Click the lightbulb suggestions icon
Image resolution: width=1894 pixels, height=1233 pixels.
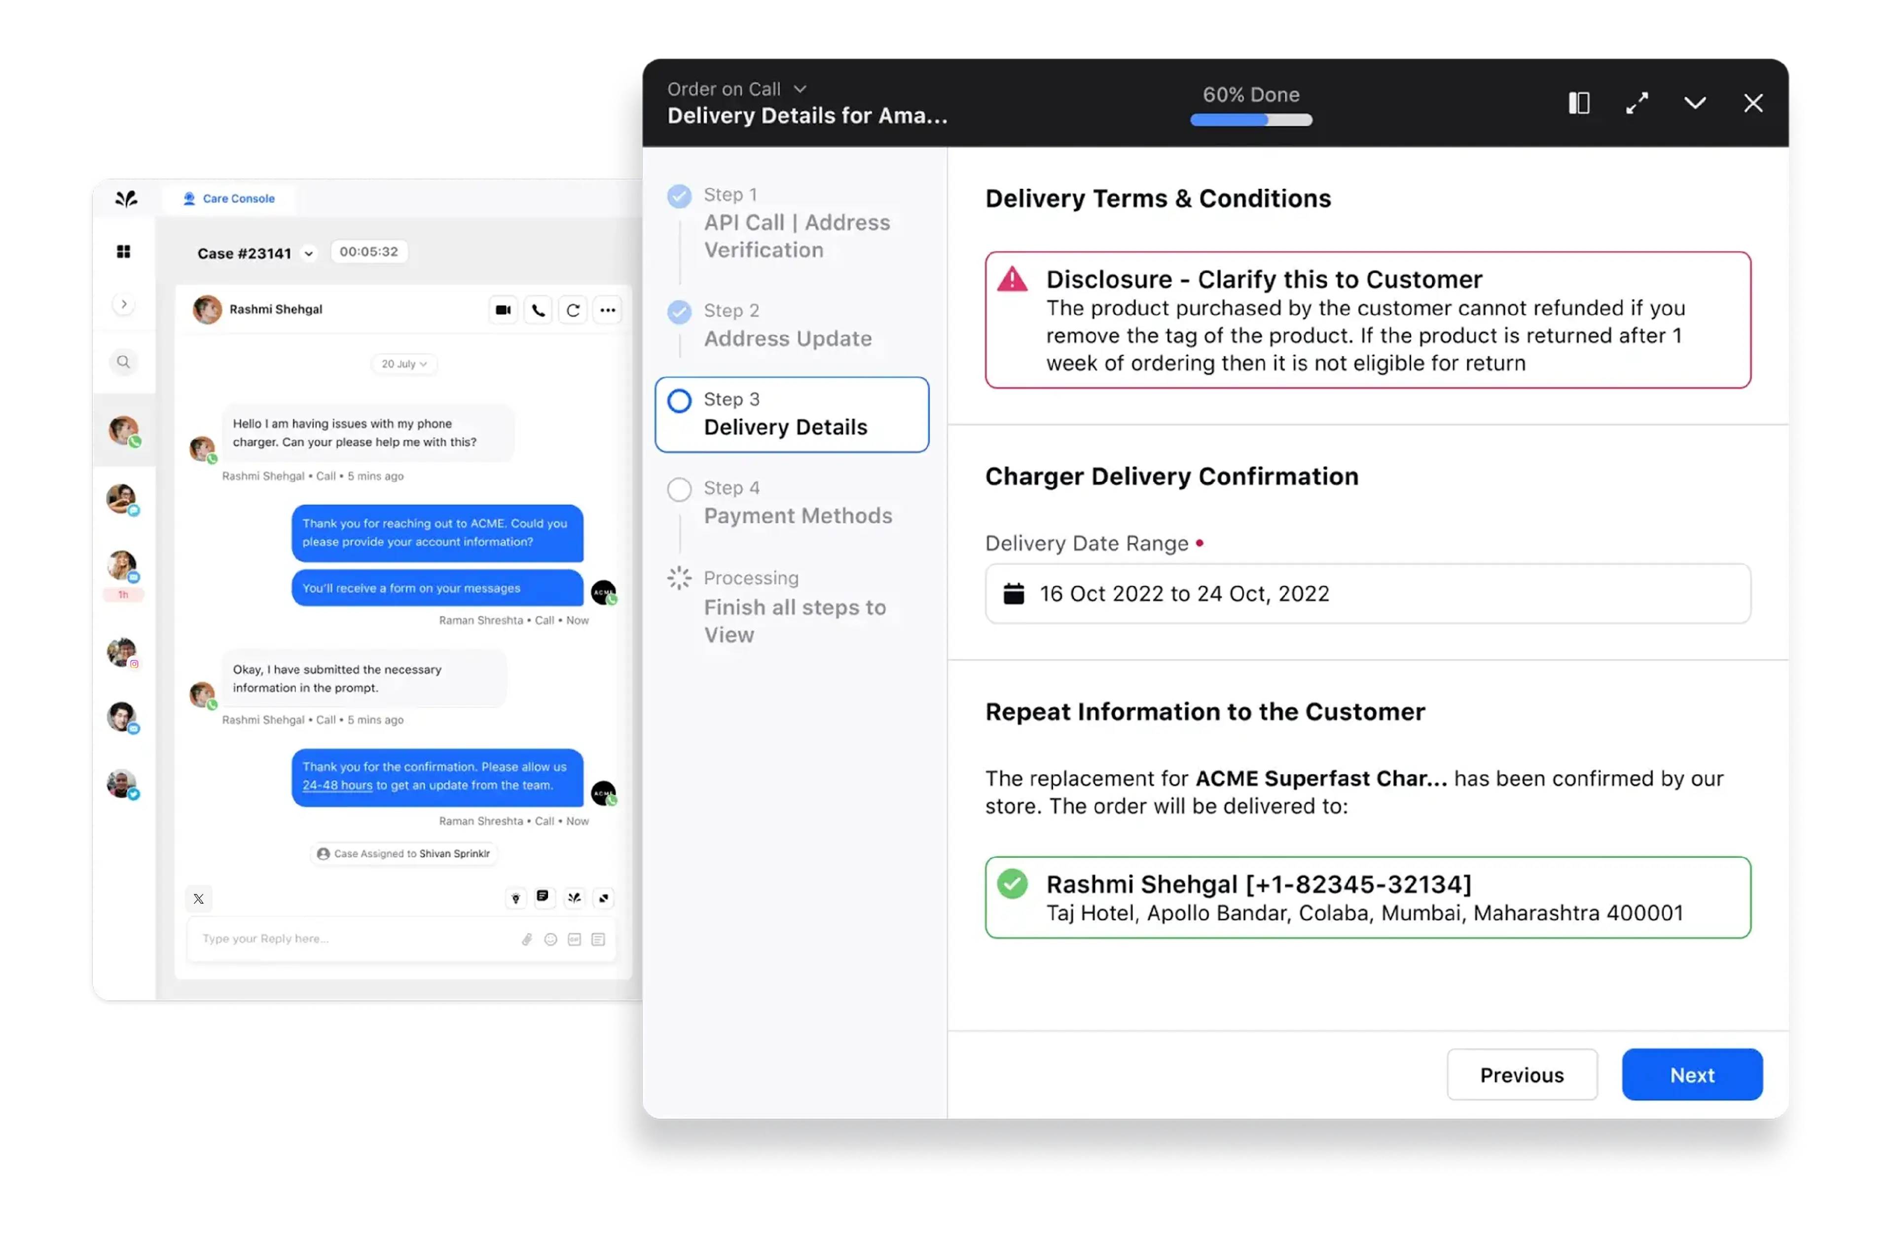[516, 898]
